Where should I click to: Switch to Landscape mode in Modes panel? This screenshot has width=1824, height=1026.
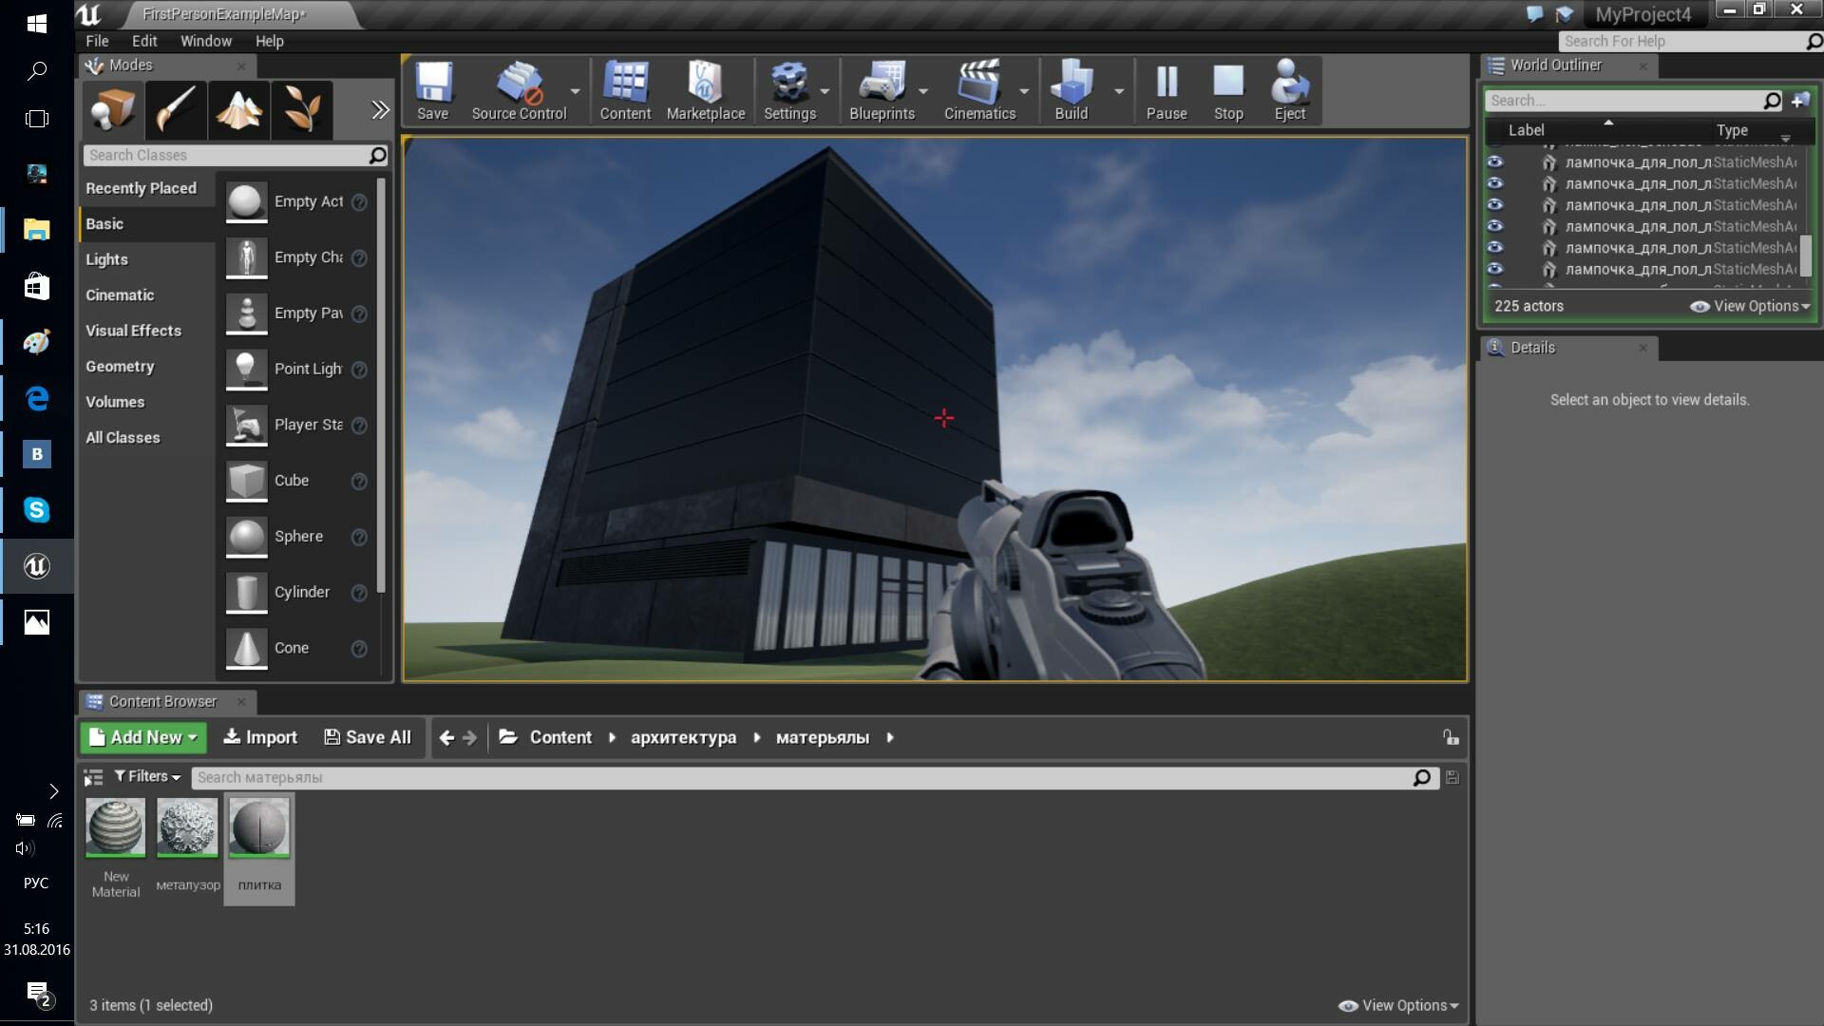238,109
